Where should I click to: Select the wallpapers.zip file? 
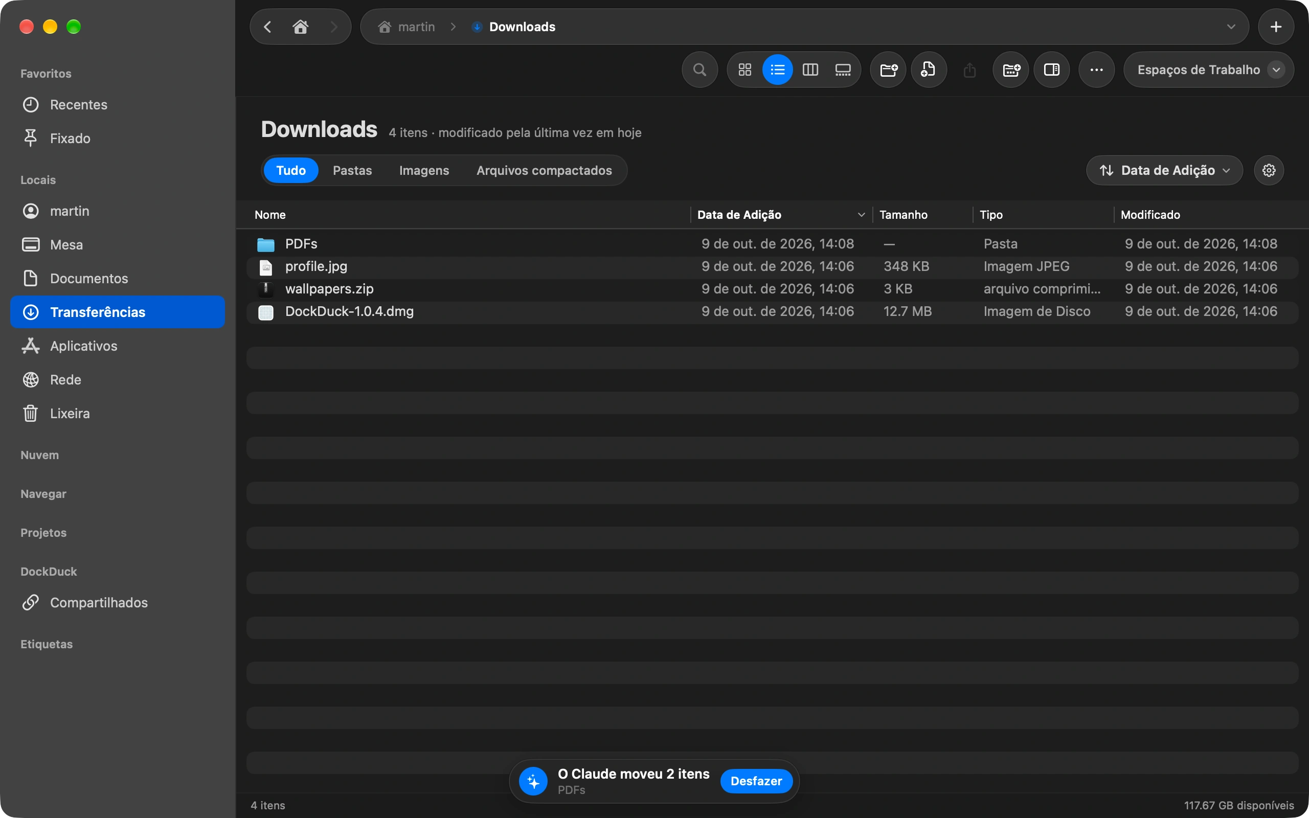coord(773,289)
